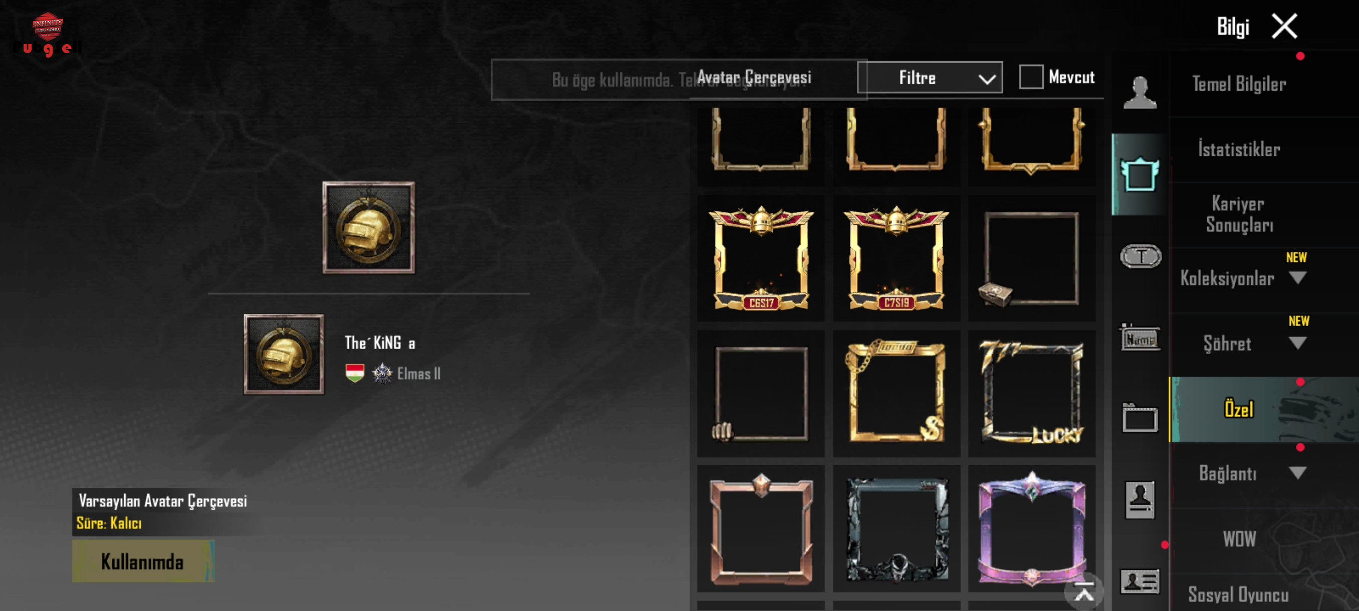This screenshot has height=611, width=1359.
Task: Expand the Bağlantı section arrow
Action: click(x=1297, y=472)
